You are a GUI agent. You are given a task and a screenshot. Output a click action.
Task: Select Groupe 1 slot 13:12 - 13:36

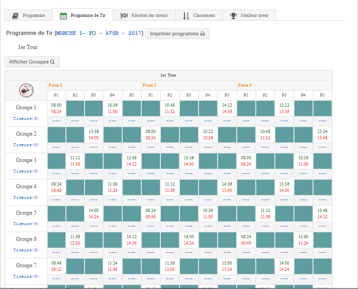(x=284, y=108)
